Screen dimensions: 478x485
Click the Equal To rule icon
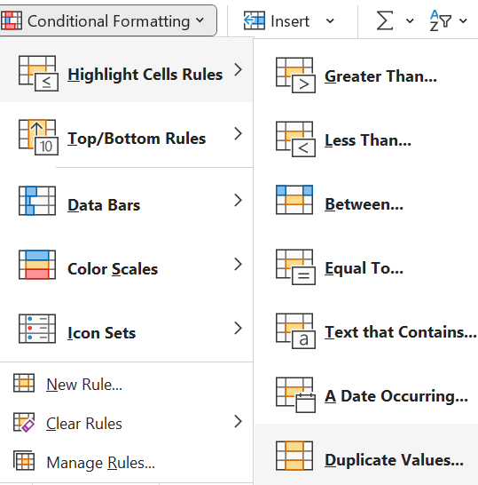coord(295,267)
